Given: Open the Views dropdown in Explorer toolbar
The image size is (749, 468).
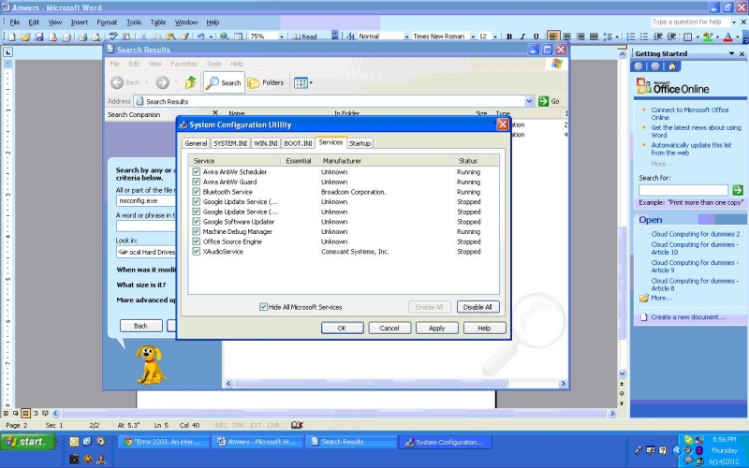Looking at the screenshot, I should pyautogui.click(x=303, y=82).
